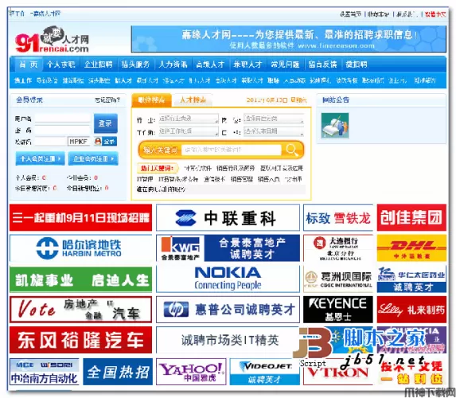Click the 嘉缘人才网 top advertisement banner
Screen dimensions: 456x398
click(x=289, y=39)
